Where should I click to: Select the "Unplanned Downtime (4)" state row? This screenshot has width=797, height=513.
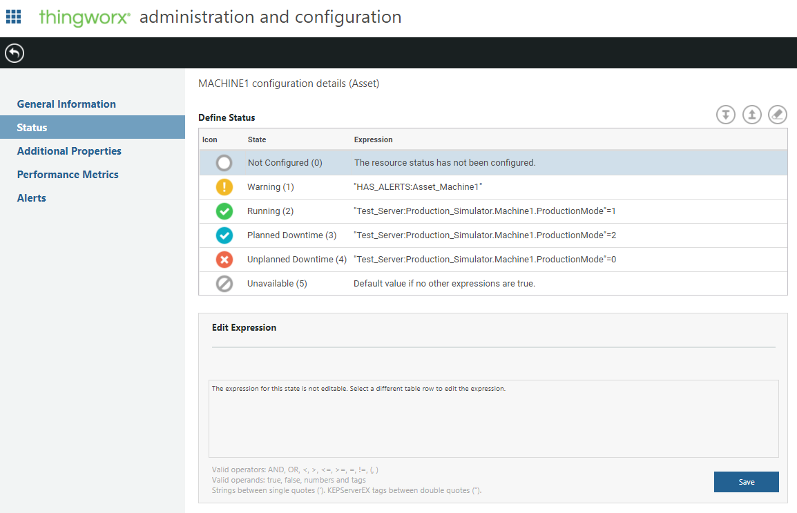pos(493,260)
